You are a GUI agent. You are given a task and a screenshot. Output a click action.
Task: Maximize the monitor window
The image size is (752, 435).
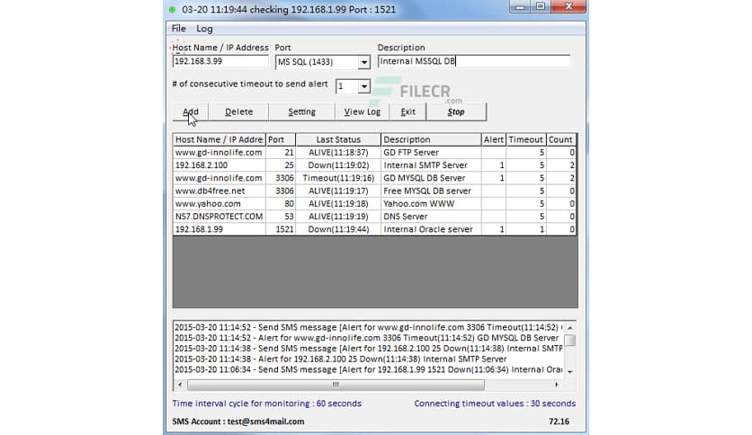coord(541,6)
